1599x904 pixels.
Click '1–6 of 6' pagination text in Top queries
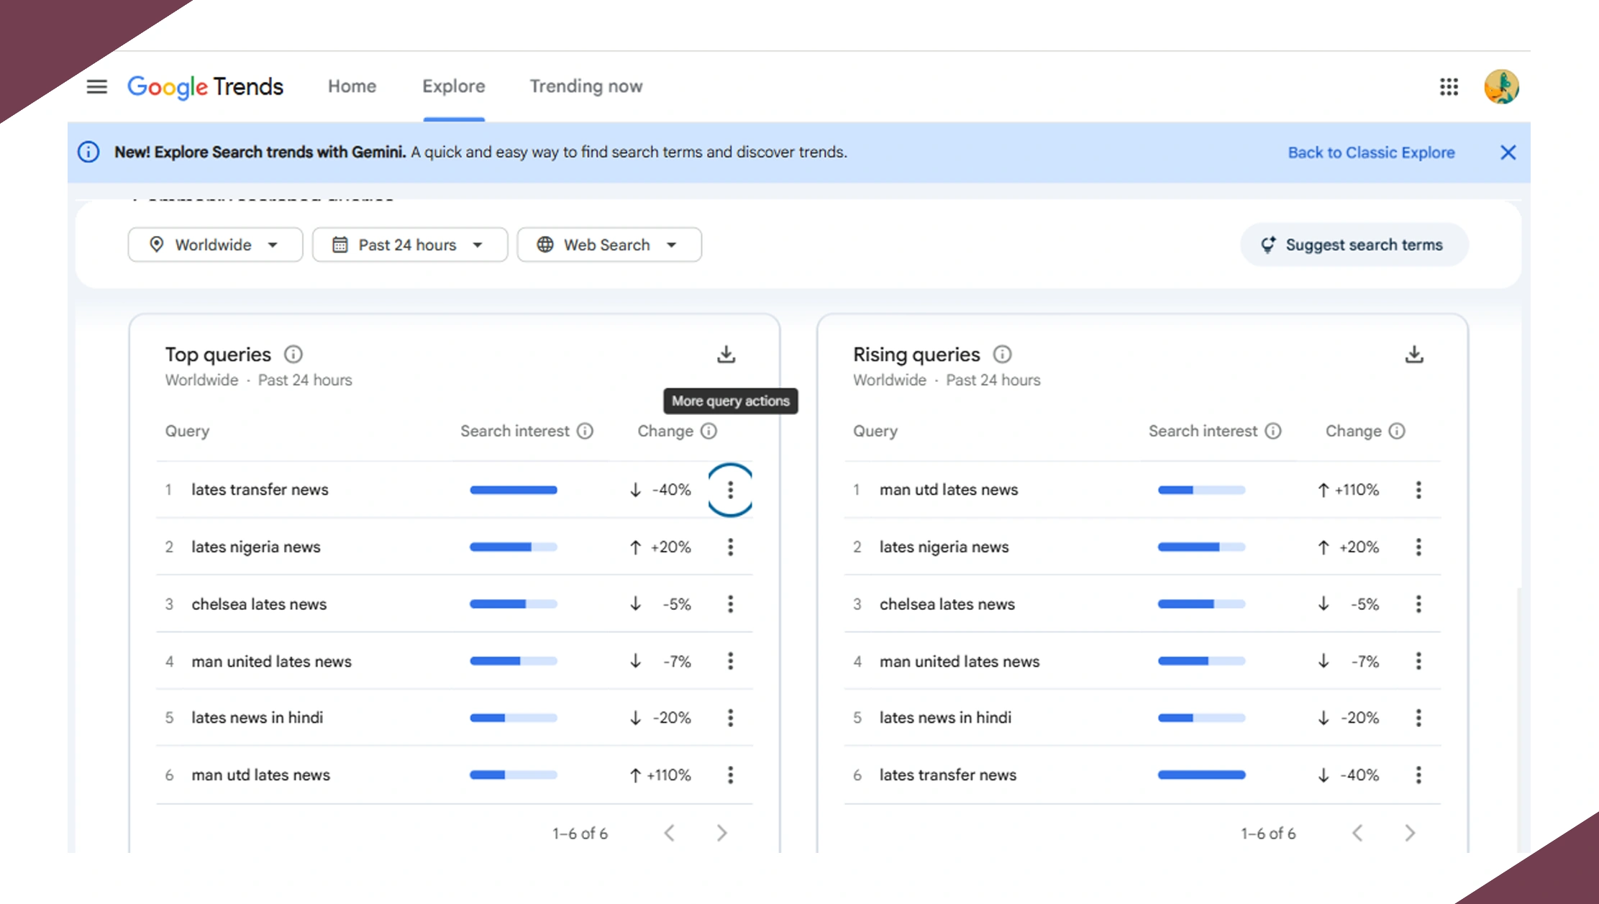point(580,834)
